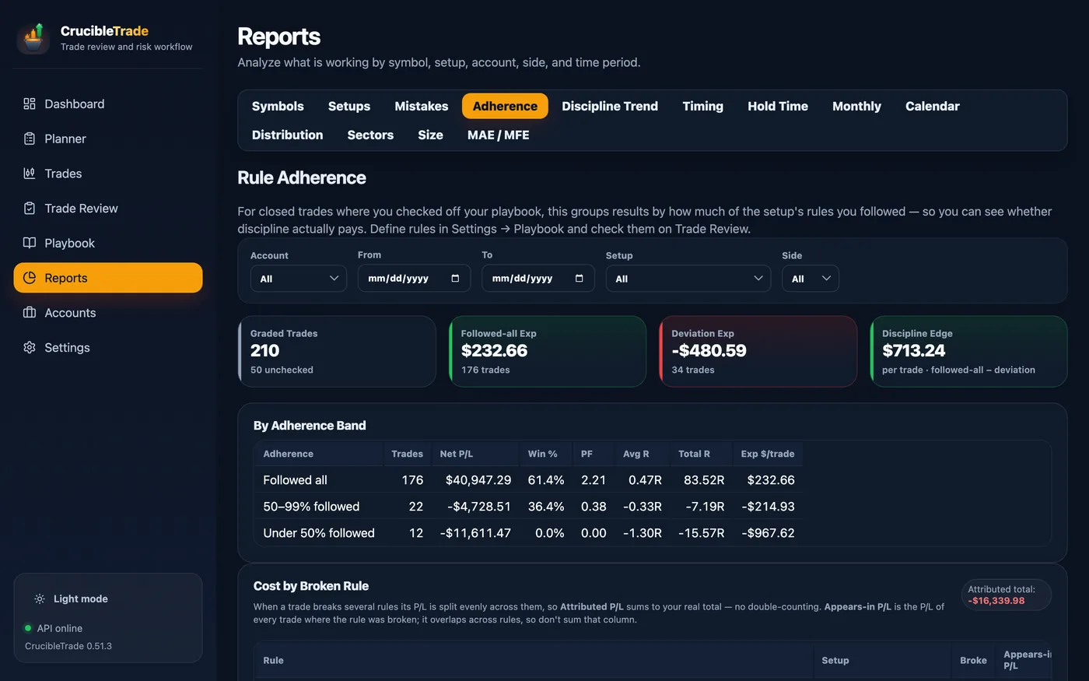
Task: Open the Discipline Trend tab
Action: click(x=610, y=106)
